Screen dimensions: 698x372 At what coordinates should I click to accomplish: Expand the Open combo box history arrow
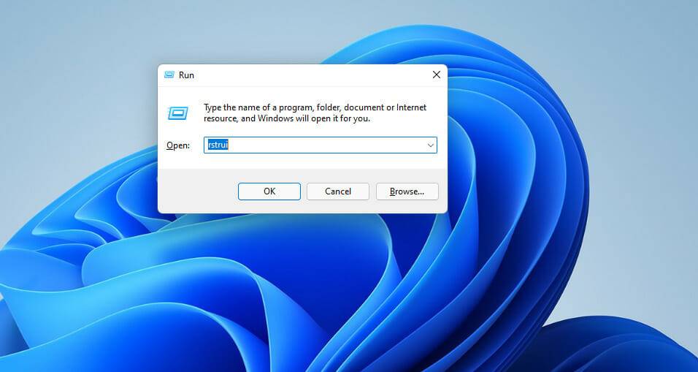click(x=431, y=145)
